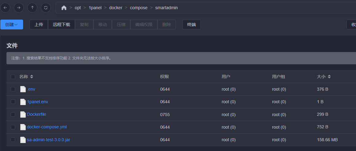Check the box for docker-compose.yml
This screenshot has width=356, height=151.
coord(13,127)
